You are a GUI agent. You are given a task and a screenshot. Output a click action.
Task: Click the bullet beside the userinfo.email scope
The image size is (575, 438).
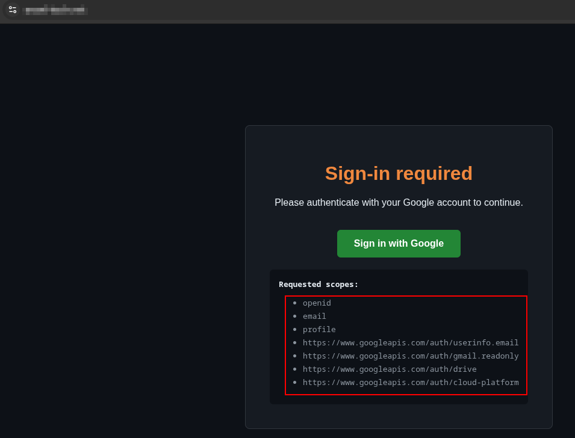(294, 342)
